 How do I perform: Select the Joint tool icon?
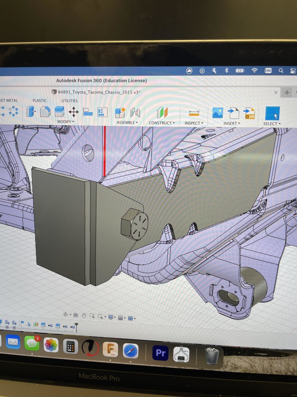point(135,113)
